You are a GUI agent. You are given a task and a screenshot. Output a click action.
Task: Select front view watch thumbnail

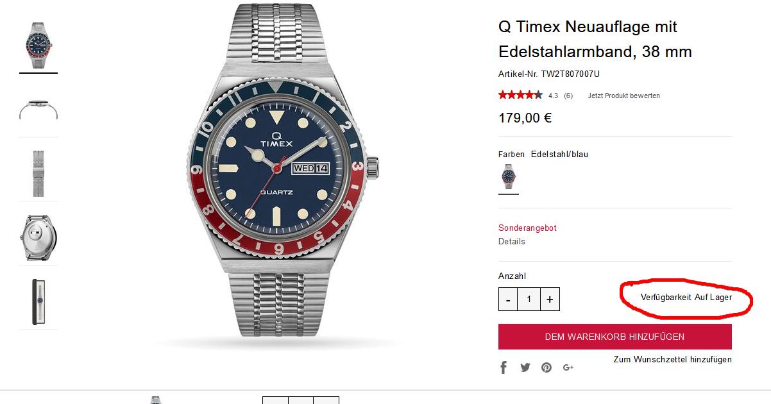tap(38, 46)
